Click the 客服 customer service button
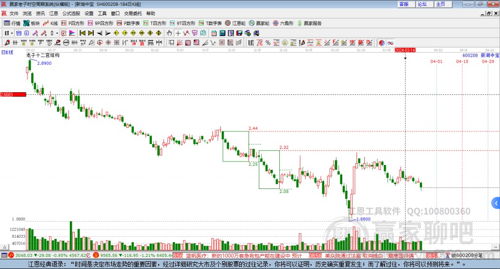Screen dimensions: 500x269 pos(404,4)
